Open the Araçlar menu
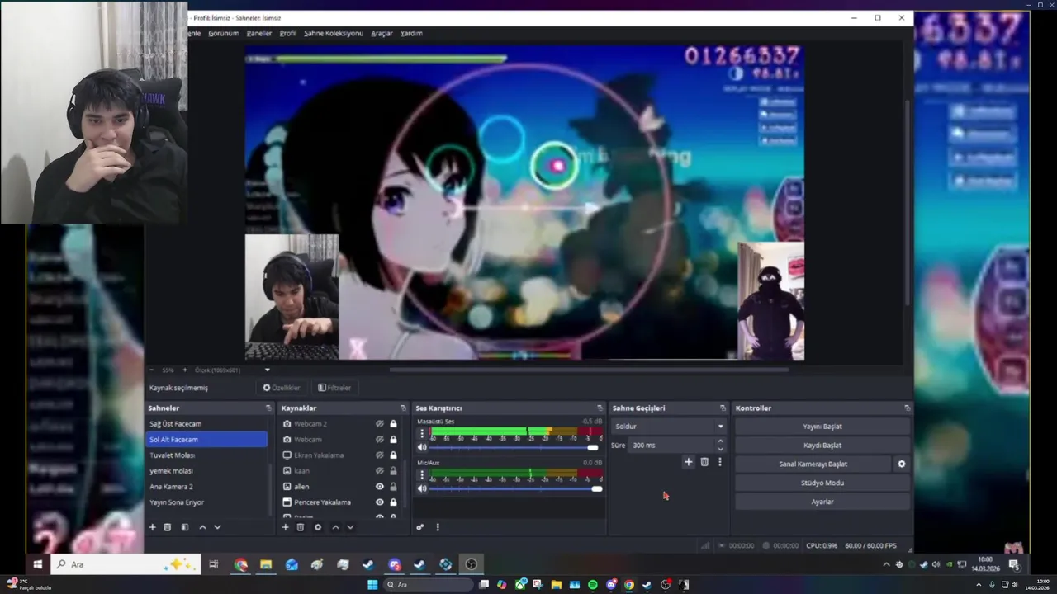The height and width of the screenshot is (594, 1057). [x=382, y=33]
